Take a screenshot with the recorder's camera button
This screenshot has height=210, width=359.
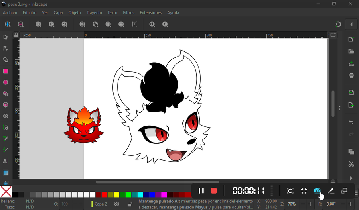pyautogui.click(x=317, y=191)
